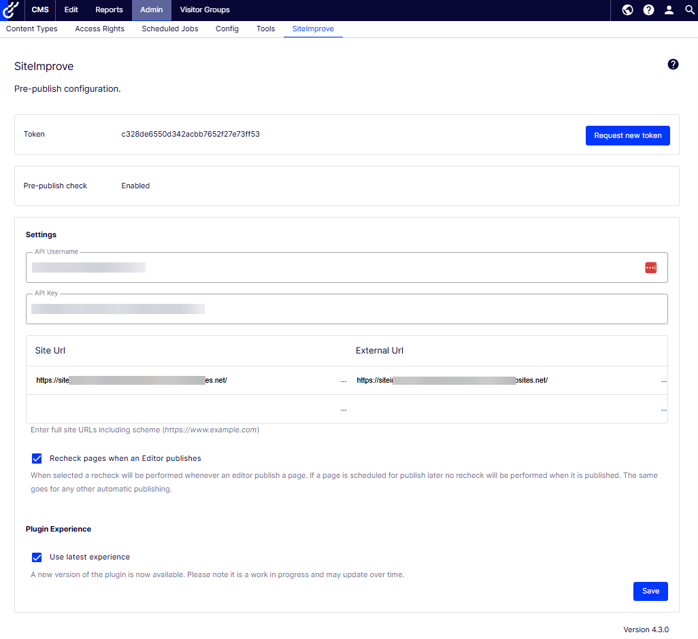The image size is (698, 639).
Task: Click the token value c328de6550d342acbb7652f27e73ff53
Action: click(x=190, y=135)
